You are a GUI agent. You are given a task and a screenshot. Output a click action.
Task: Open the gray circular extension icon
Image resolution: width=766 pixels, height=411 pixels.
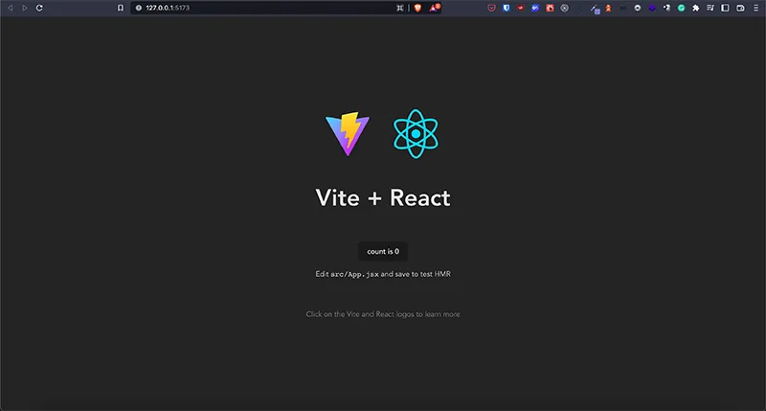[564, 8]
